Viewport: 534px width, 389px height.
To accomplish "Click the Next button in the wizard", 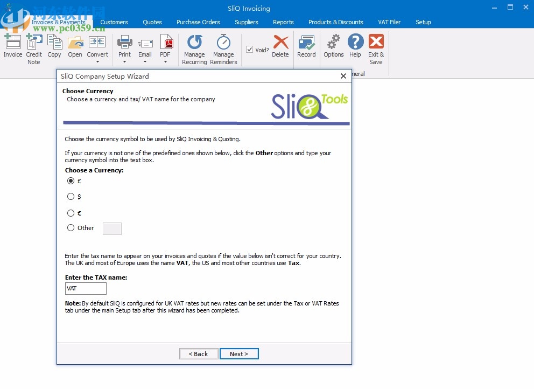I will click(239, 353).
